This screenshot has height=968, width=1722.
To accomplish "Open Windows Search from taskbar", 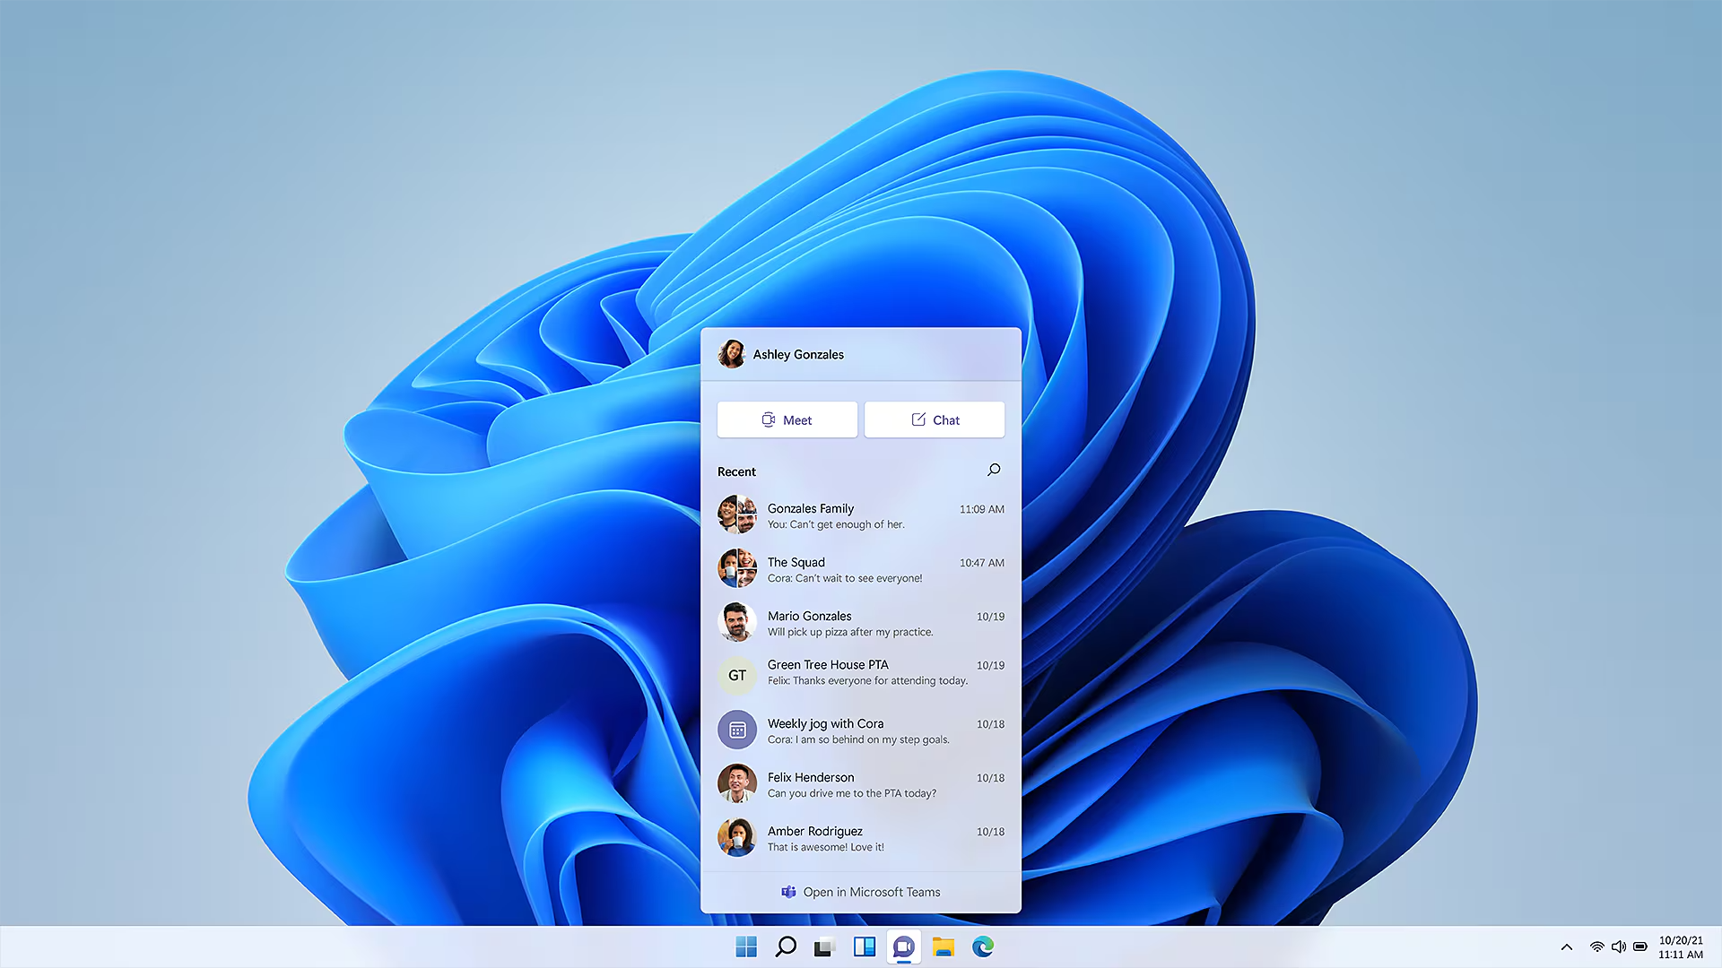I will (783, 946).
